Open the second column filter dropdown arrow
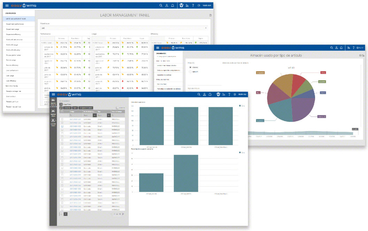 108,115
